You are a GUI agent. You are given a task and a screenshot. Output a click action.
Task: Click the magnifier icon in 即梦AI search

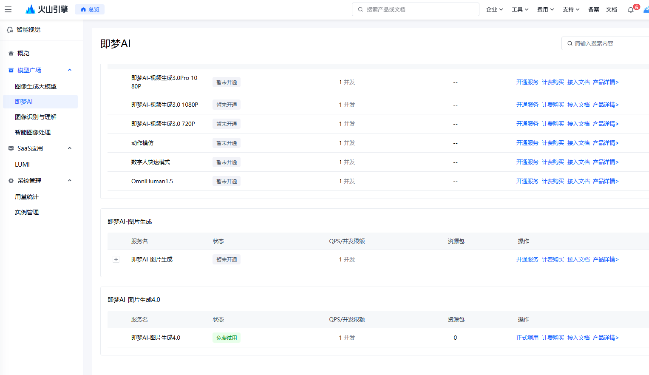point(570,43)
